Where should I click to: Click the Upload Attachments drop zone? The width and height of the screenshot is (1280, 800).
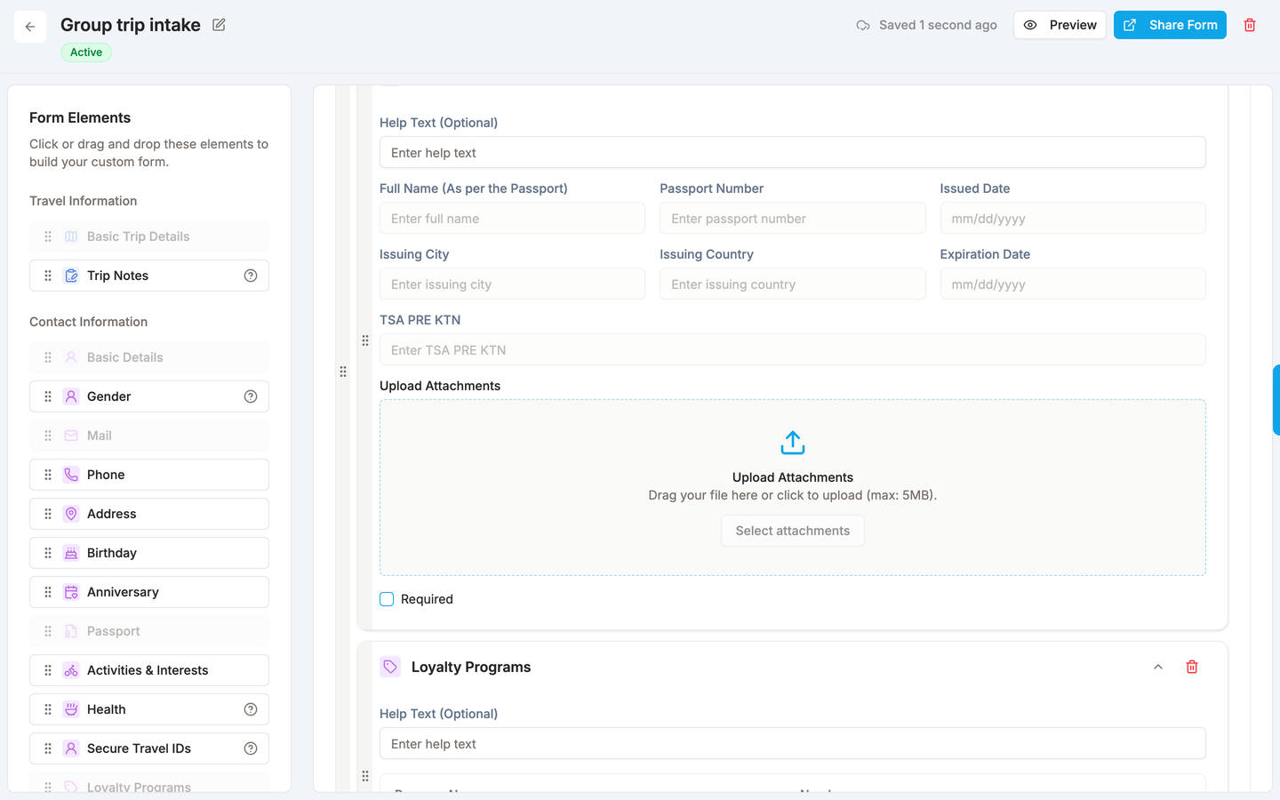[x=793, y=487]
